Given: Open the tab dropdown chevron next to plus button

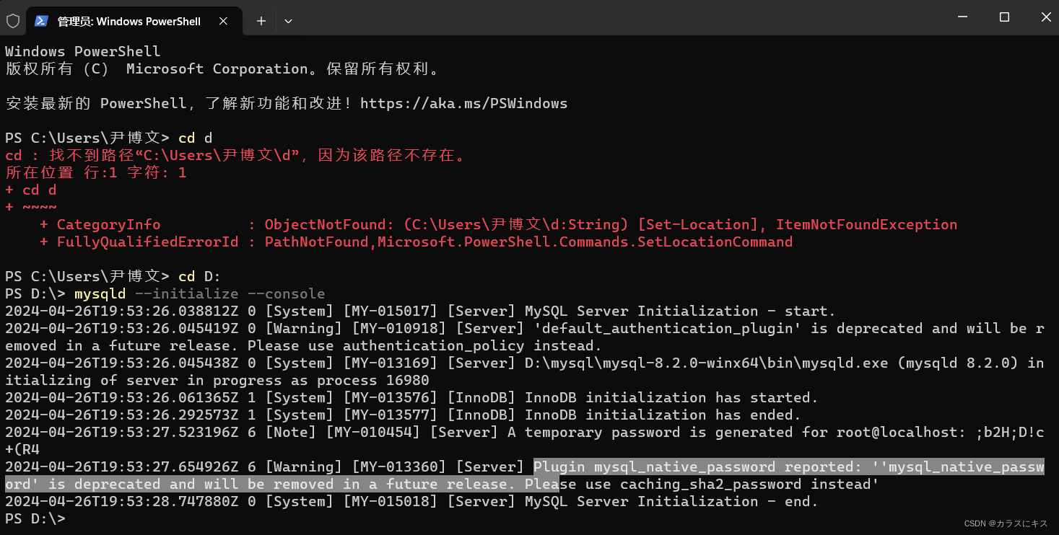Looking at the screenshot, I should tap(288, 21).
